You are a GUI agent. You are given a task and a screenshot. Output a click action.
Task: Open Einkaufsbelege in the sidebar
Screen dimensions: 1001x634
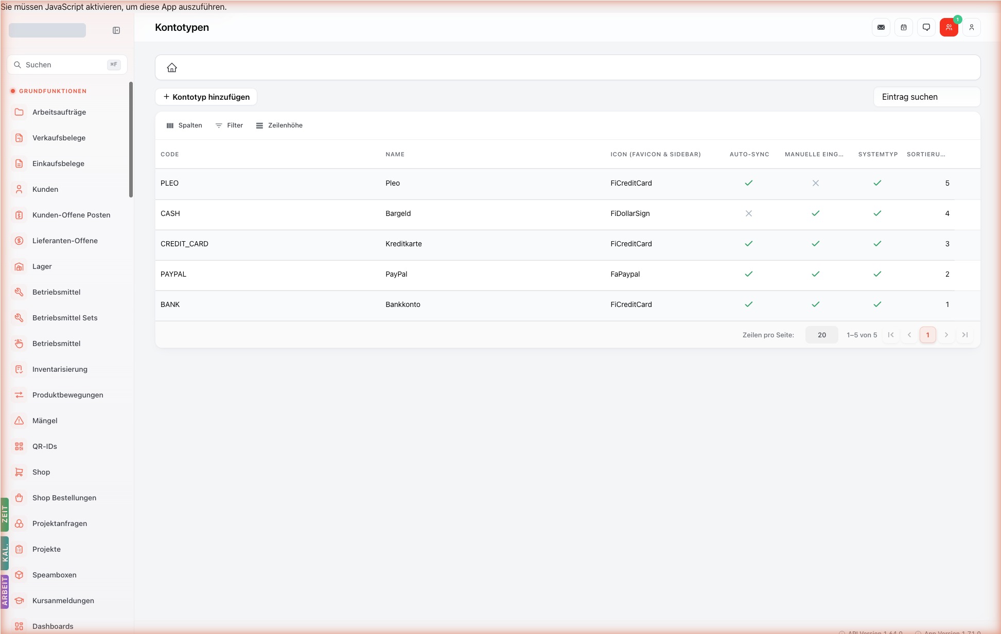tap(67, 164)
